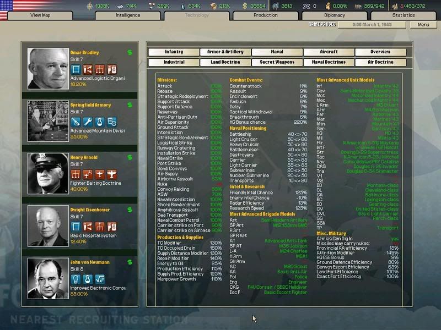Click Henry Arnold's second aircraft specialty icon
Screen dimensions: 441x330
click(88, 174)
